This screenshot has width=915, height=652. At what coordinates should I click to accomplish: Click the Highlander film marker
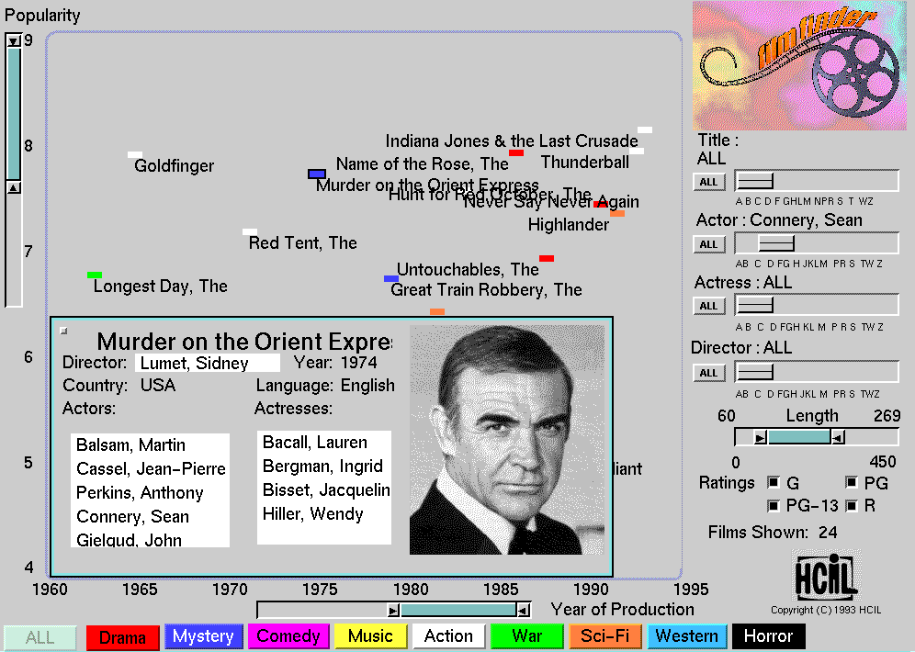[x=617, y=213]
